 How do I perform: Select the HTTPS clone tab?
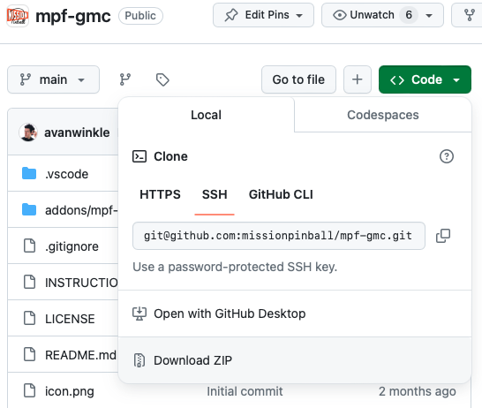(x=160, y=194)
